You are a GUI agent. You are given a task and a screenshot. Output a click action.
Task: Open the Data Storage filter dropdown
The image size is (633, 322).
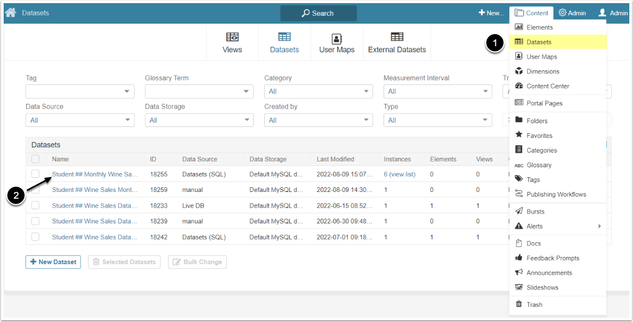(x=199, y=121)
